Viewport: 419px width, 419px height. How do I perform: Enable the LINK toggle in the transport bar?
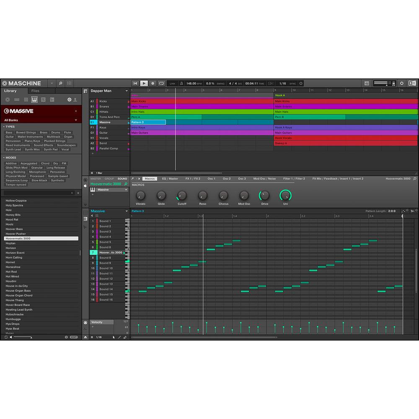coord(173,83)
